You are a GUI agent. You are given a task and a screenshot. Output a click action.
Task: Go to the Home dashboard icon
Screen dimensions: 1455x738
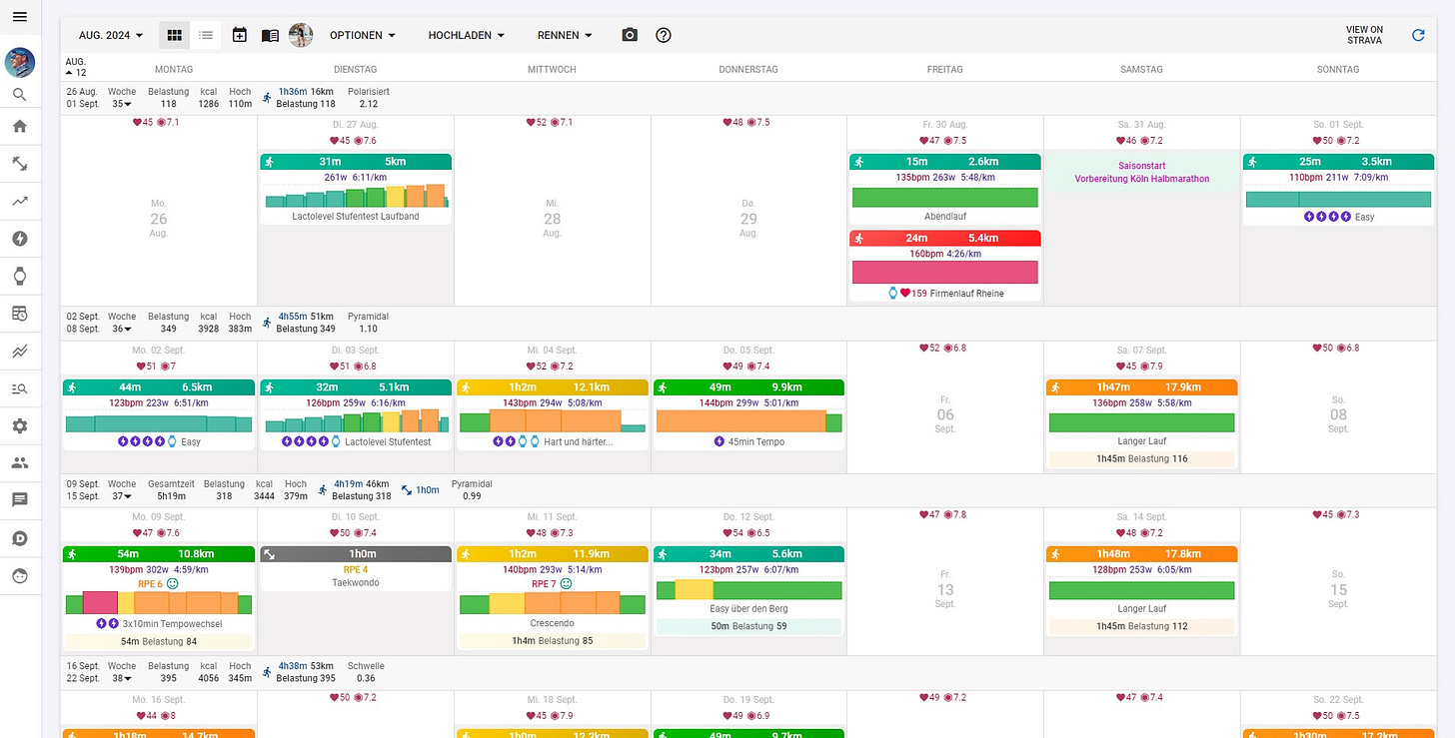click(20, 126)
